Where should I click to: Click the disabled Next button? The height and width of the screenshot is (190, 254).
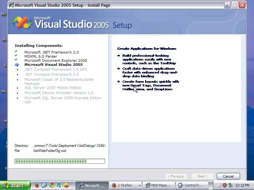202,176
